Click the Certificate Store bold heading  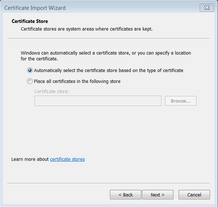[x=30, y=21]
